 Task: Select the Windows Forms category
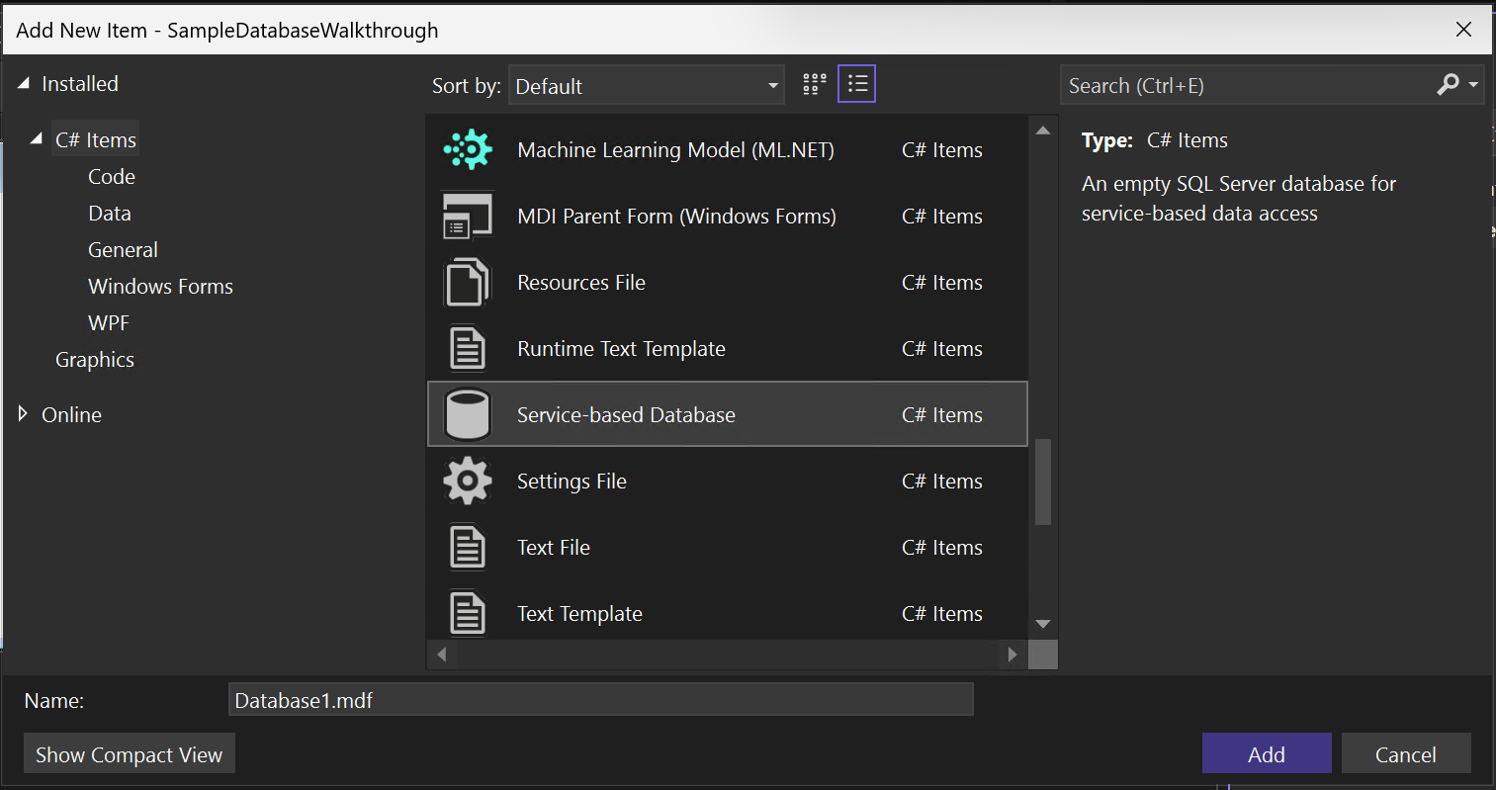point(160,287)
